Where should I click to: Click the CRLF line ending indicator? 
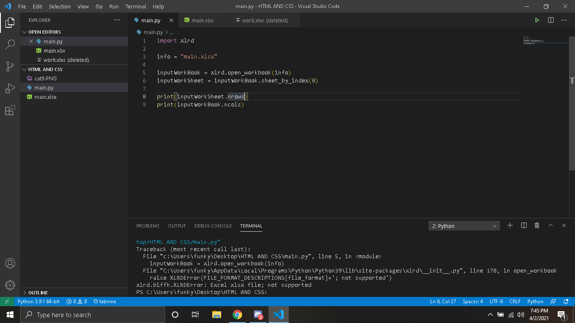tap(514, 302)
